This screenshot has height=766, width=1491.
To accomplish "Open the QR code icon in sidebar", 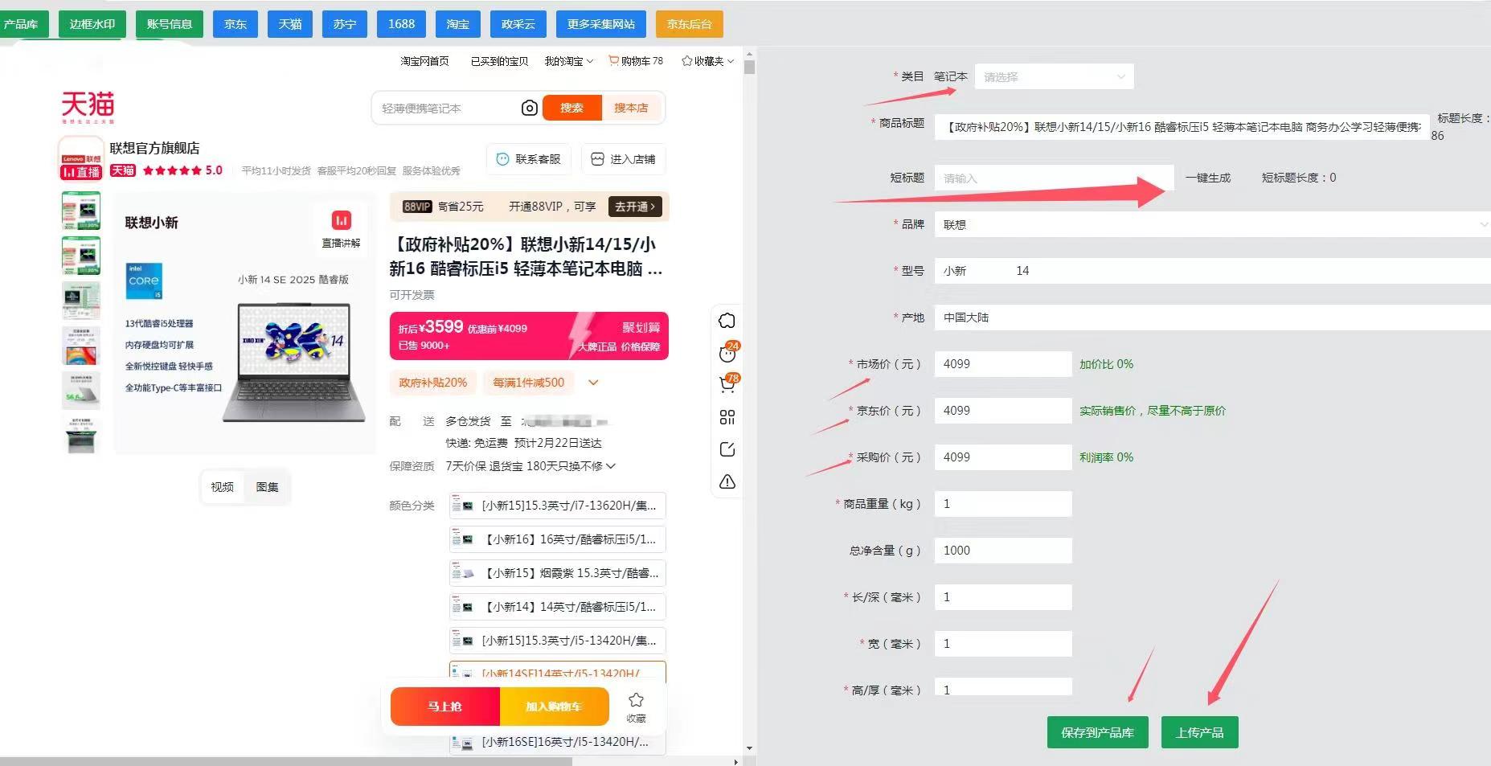I will pos(727,417).
